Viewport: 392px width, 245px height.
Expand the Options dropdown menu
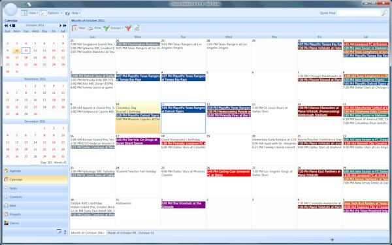51,13
